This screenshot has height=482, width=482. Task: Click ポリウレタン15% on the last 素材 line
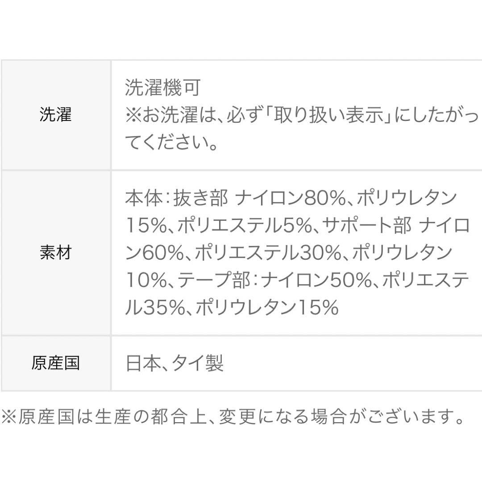(x=267, y=308)
